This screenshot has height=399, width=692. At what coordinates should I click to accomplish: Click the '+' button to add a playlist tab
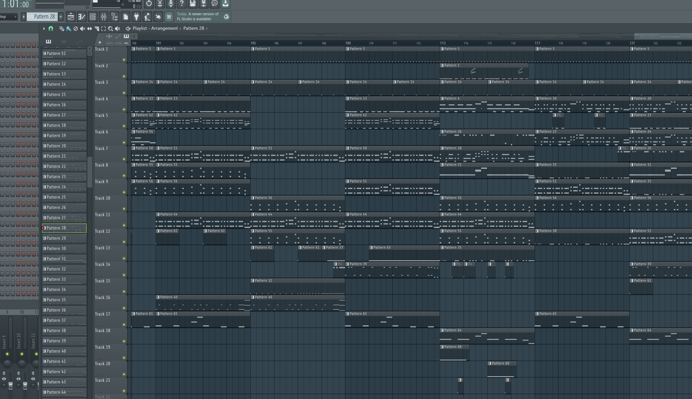[100, 42]
